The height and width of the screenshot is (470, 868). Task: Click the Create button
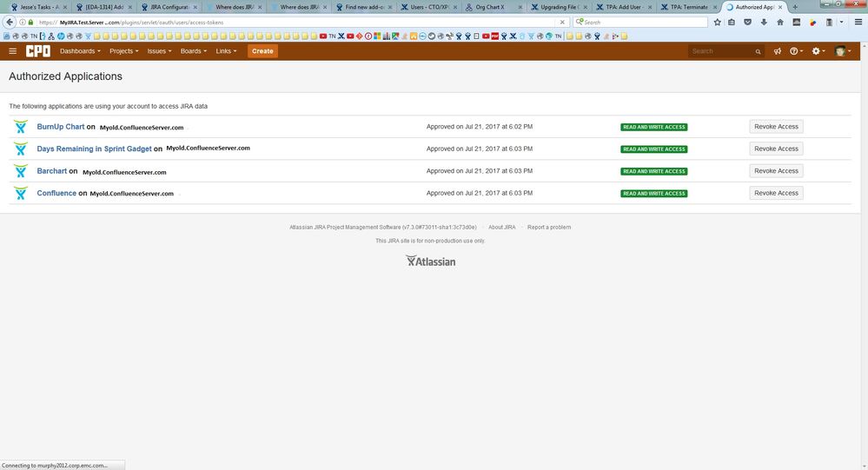(262, 51)
